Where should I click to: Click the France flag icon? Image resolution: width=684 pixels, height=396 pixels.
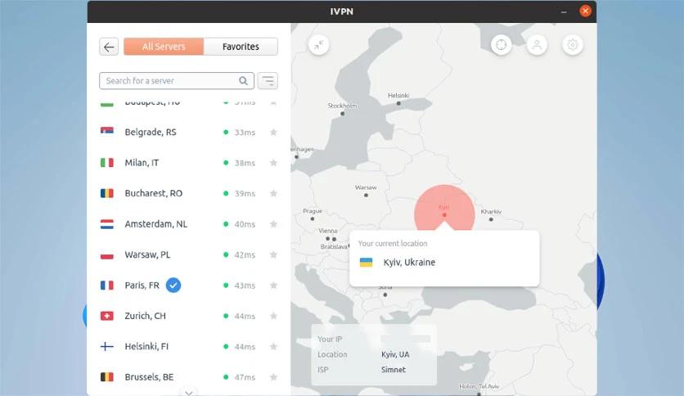pyautogui.click(x=107, y=286)
